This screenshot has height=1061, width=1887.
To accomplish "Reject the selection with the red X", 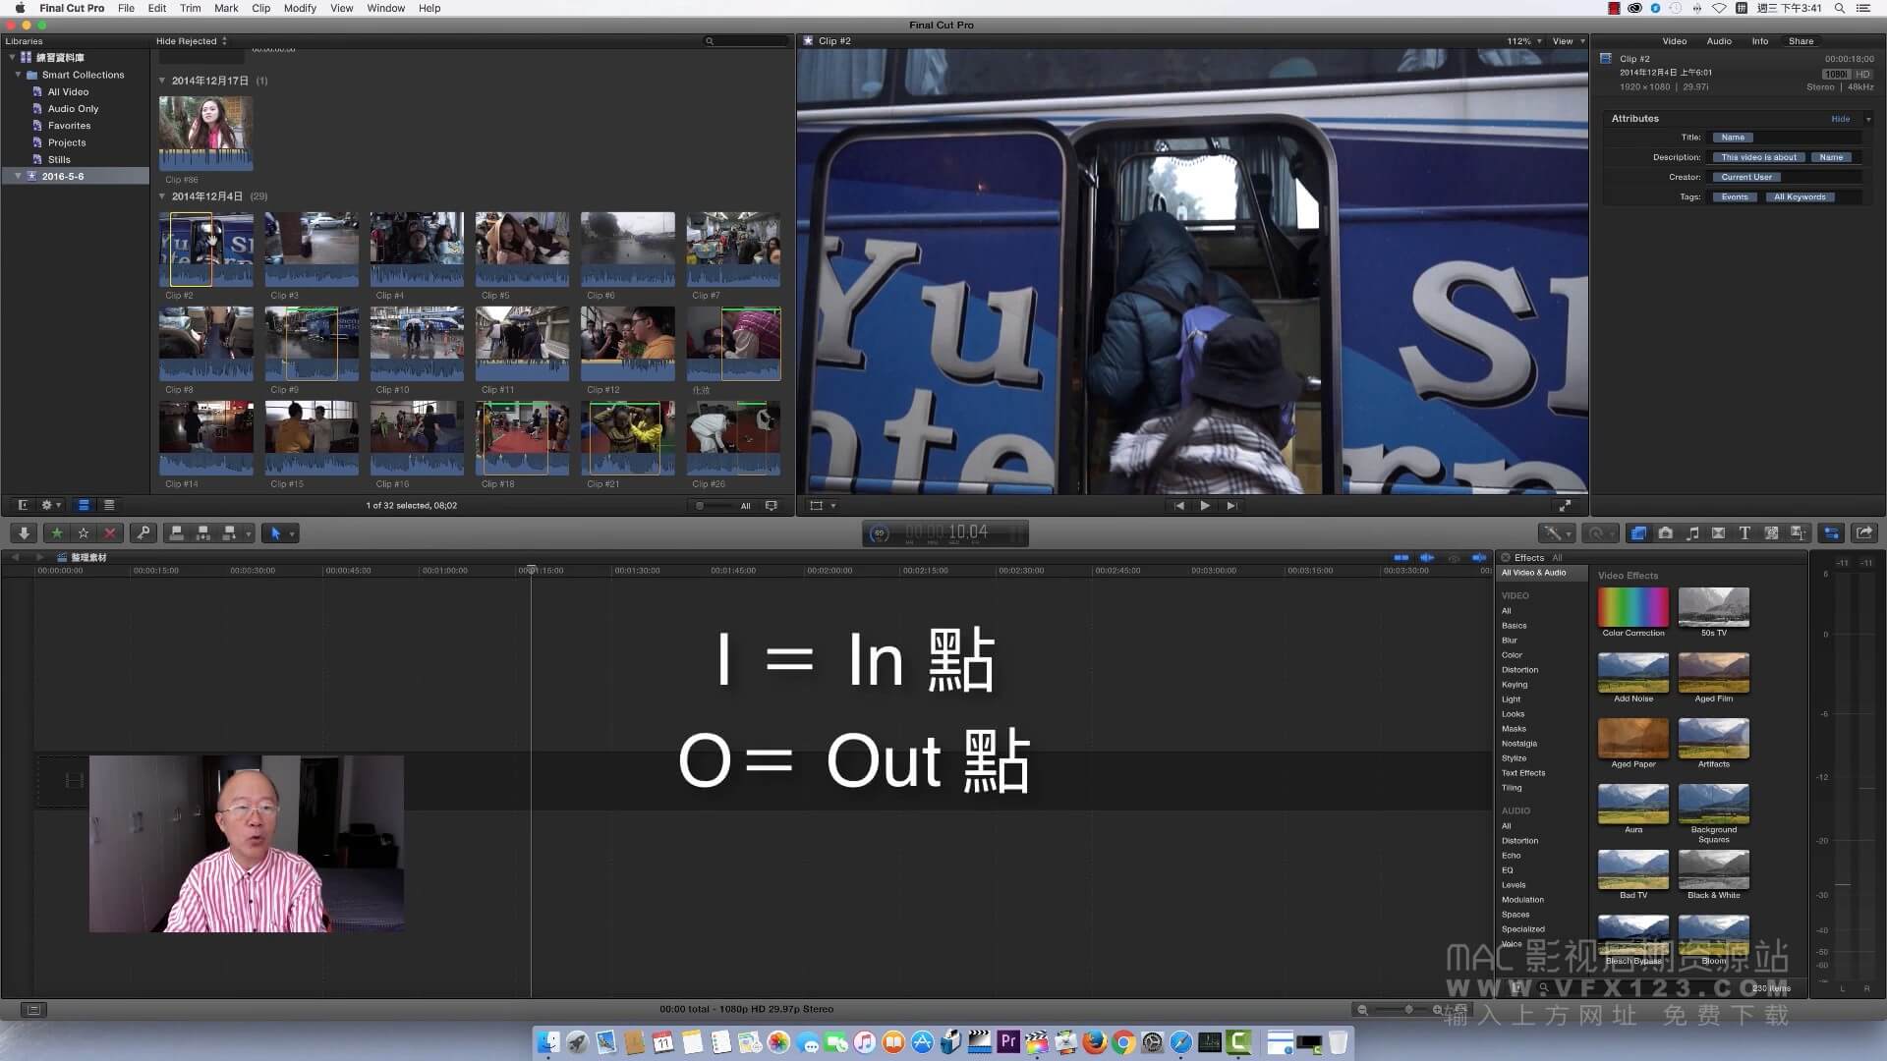I will click(x=110, y=533).
